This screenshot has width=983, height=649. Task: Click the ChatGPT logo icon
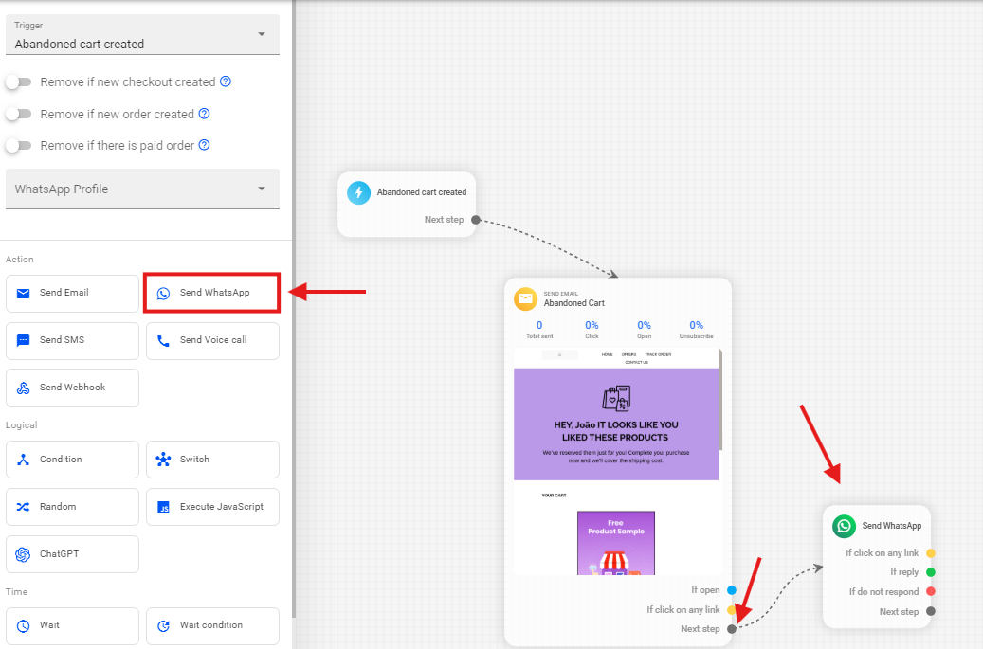tap(24, 554)
